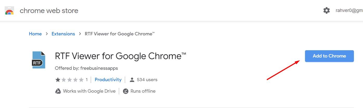Click the blue RTF extension icon
This screenshot has height=108, width=363.
point(38,60)
